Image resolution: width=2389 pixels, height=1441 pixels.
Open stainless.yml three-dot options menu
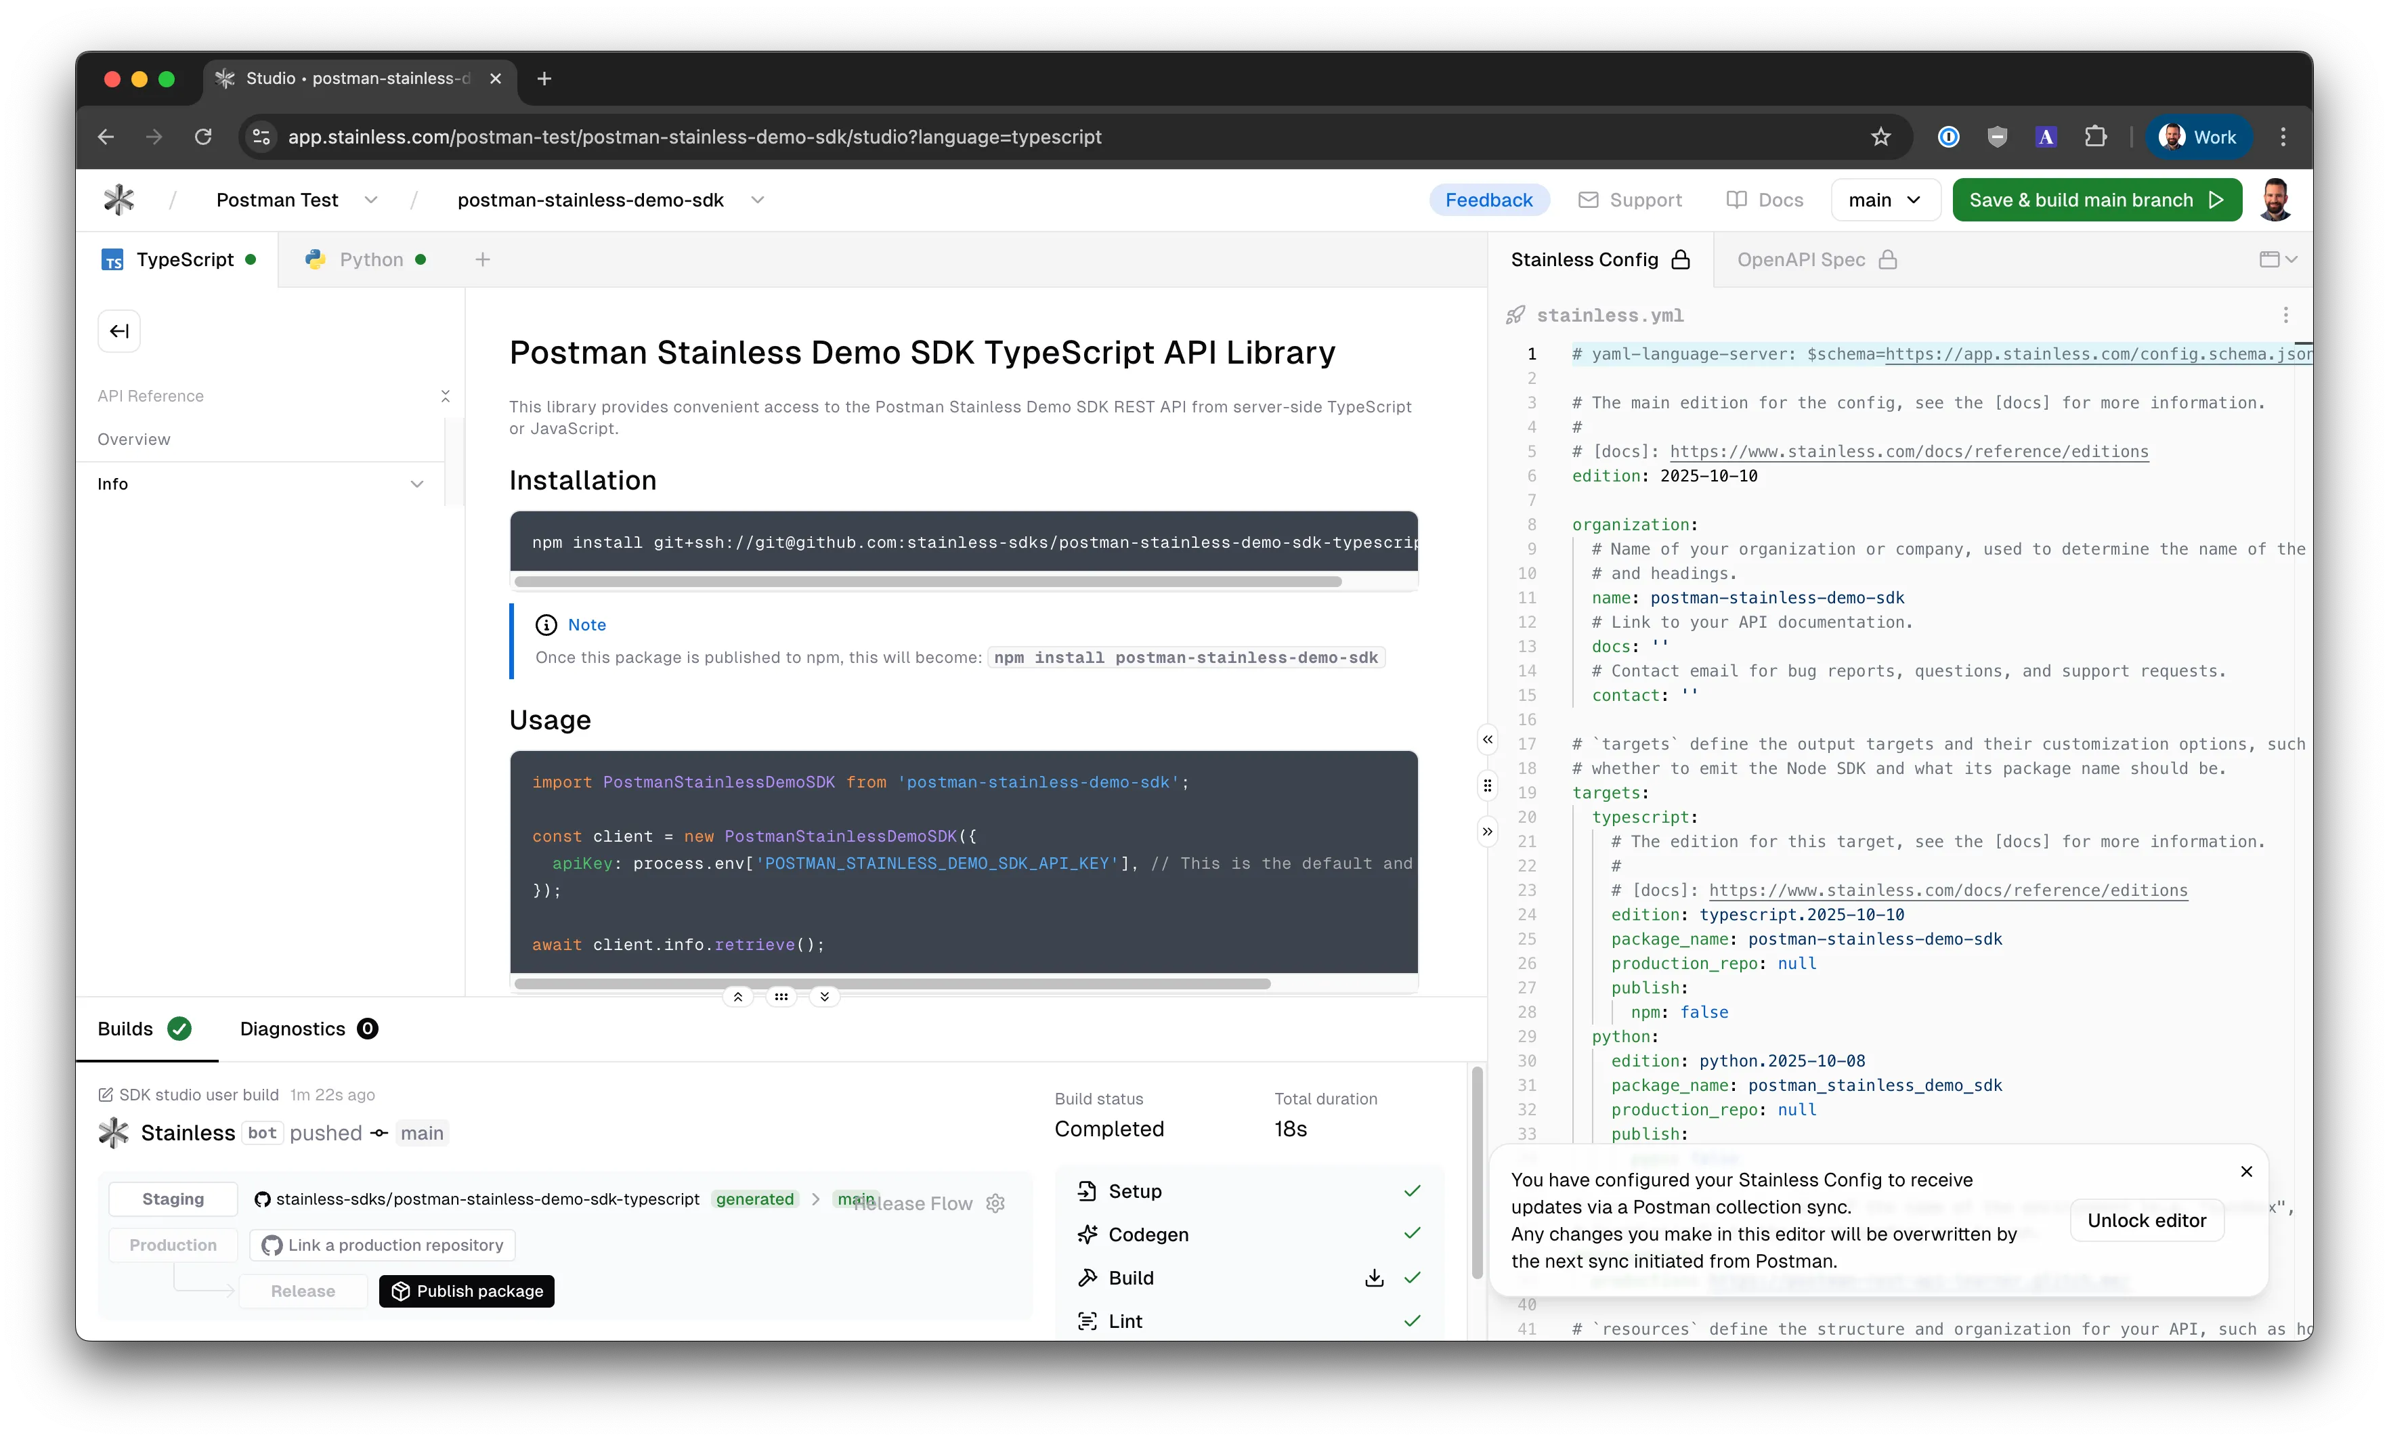(2285, 315)
